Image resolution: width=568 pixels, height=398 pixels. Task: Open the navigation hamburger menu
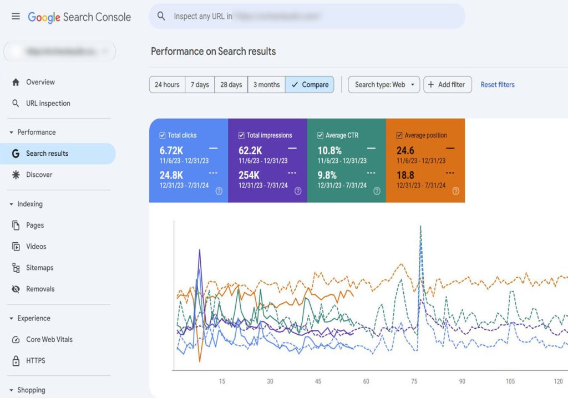click(x=16, y=16)
